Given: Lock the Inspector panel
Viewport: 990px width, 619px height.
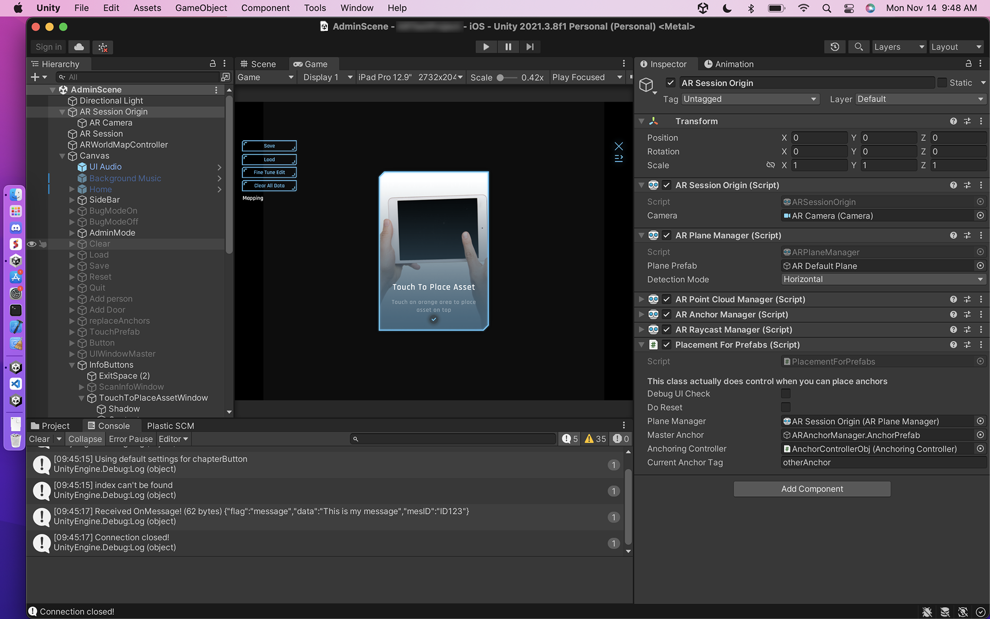Looking at the screenshot, I should pyautogui.click(x=968, y=63).
